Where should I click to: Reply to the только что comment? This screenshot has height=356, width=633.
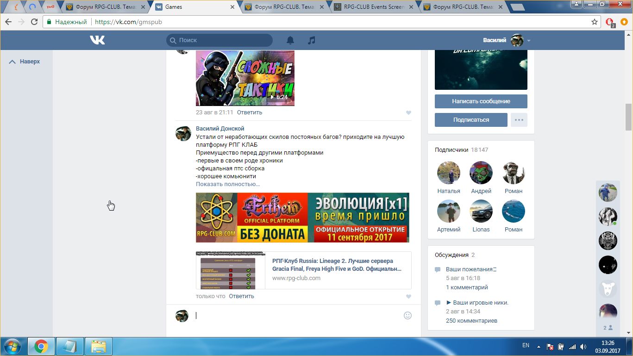(x=241, y=296)
